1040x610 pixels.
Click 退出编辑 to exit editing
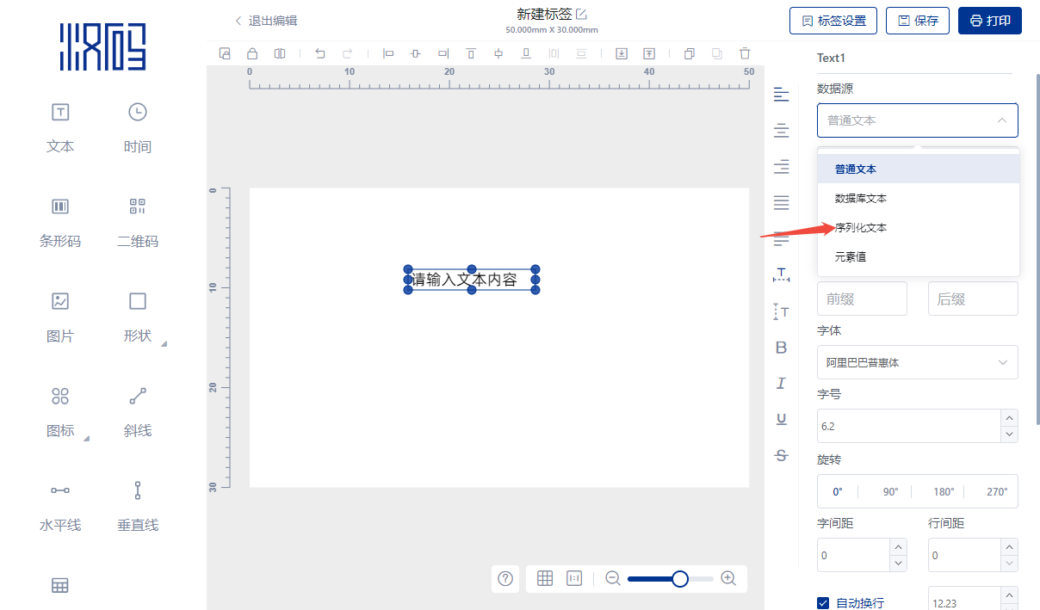(266, 21)
